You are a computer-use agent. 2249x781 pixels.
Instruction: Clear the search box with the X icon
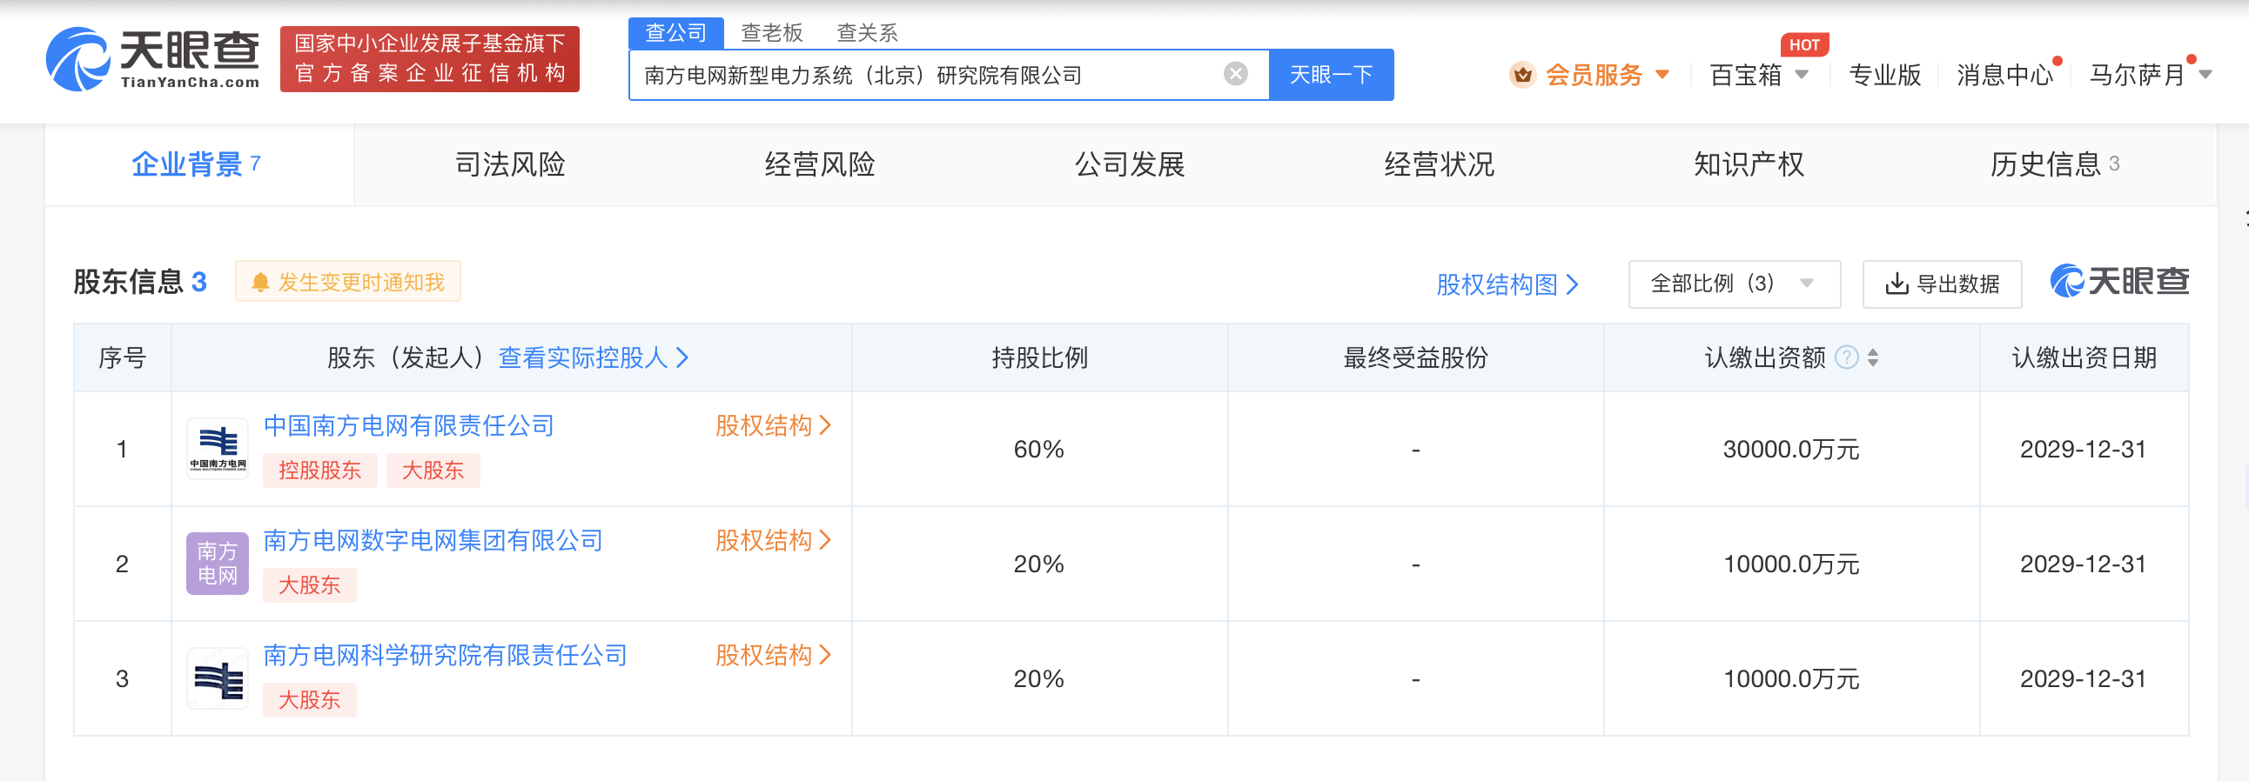point(1235,74)
